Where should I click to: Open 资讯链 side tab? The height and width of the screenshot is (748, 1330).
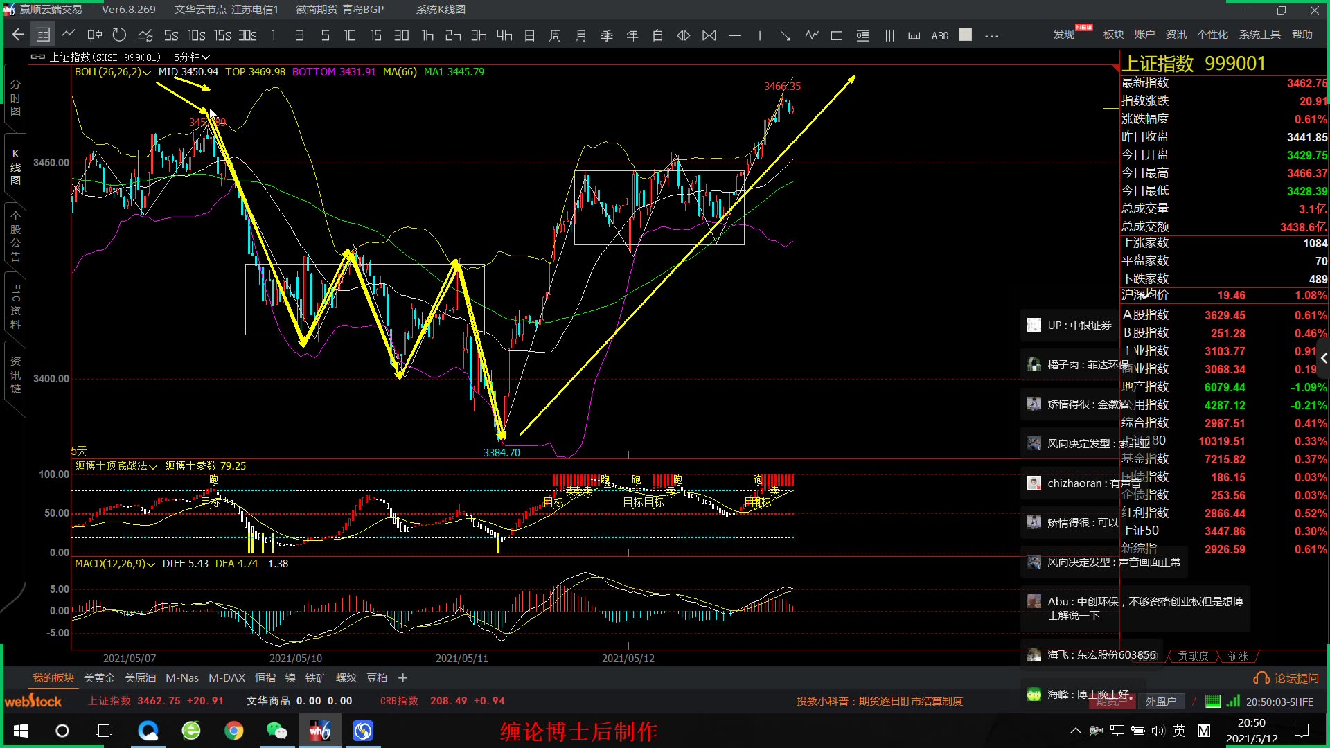point(15,375)
